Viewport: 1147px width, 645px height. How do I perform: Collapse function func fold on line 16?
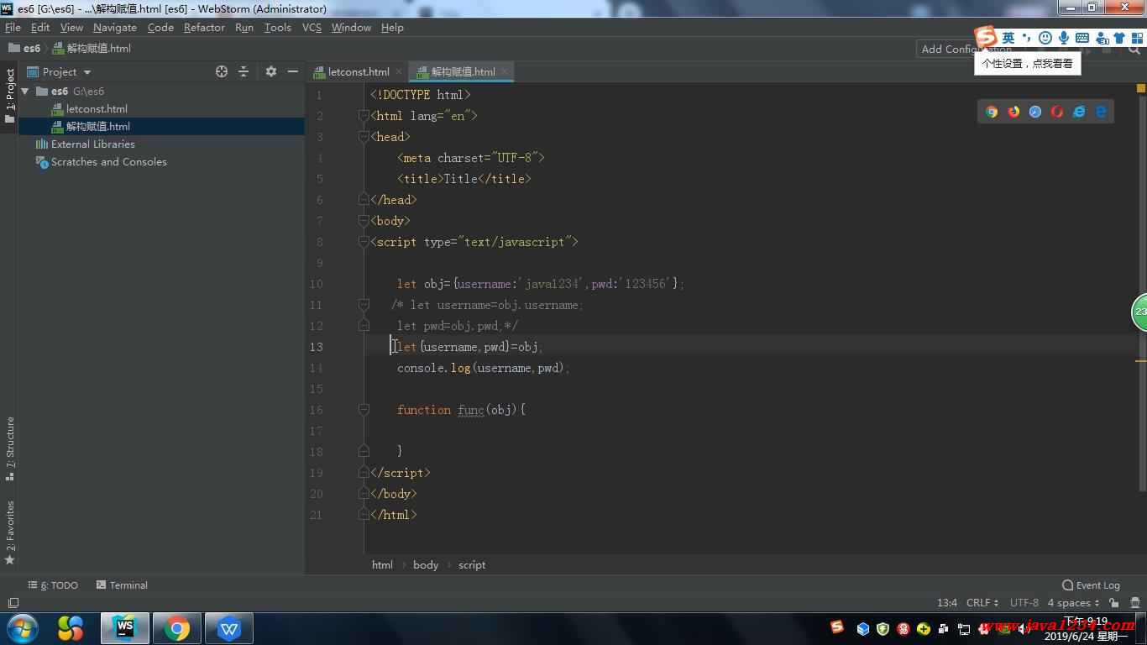pyautogui.click(x=364, y=410)
